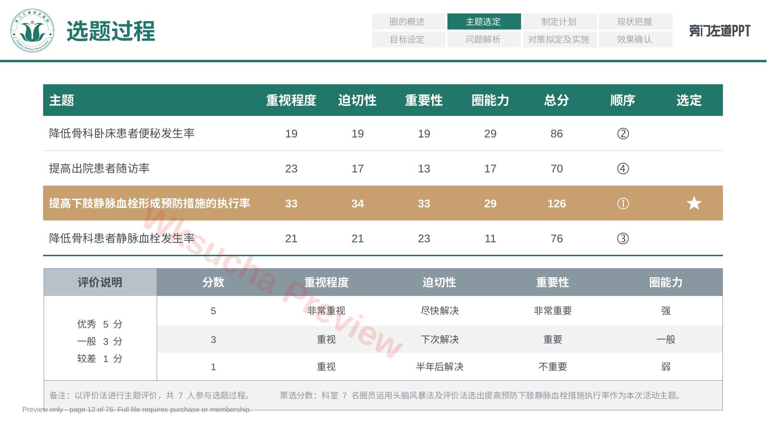
Task: Click the 非常重视 cell
Action: [x=326, y=311]
